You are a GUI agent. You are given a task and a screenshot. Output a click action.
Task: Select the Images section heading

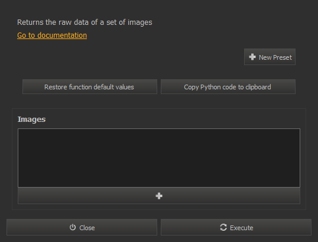pos(31,120)
